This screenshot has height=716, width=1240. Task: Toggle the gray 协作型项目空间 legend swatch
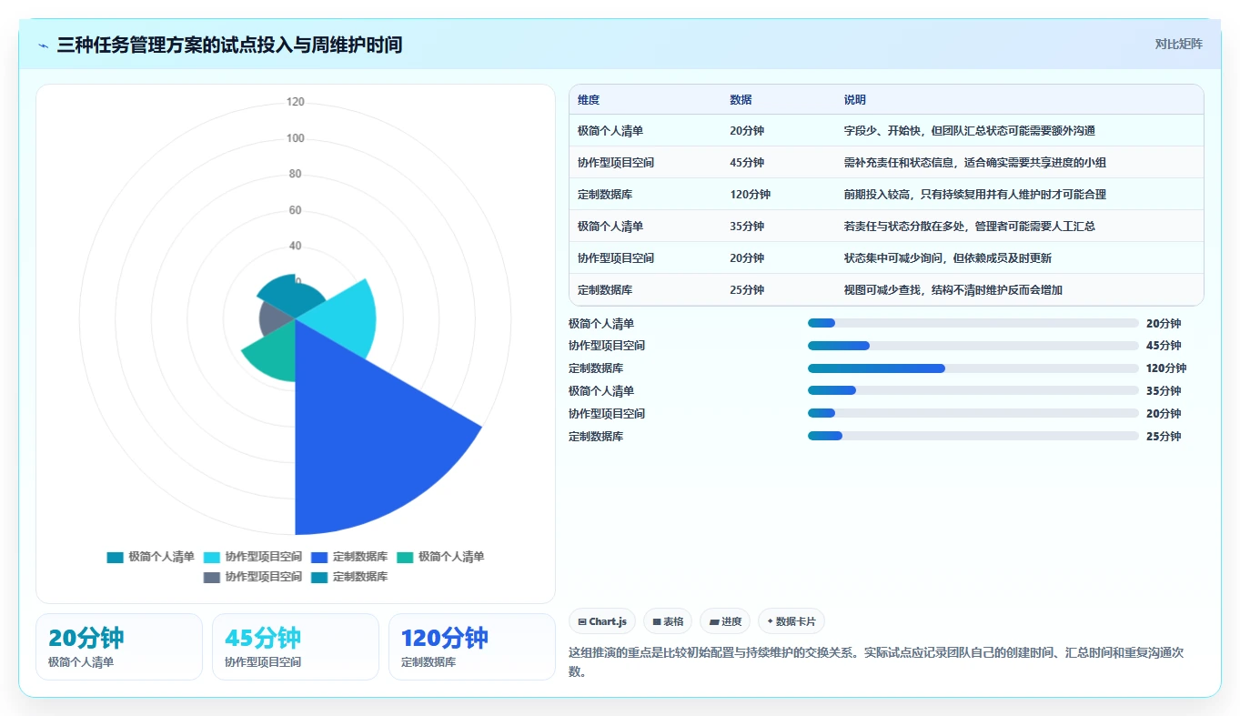[x=211, y=577]
